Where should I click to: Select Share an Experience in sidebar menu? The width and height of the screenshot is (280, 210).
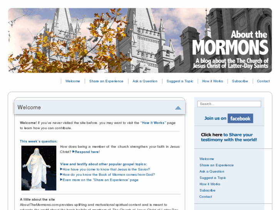[x=216, y=165]
